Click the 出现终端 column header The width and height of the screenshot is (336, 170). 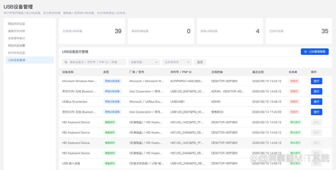[x=217, y=72]
